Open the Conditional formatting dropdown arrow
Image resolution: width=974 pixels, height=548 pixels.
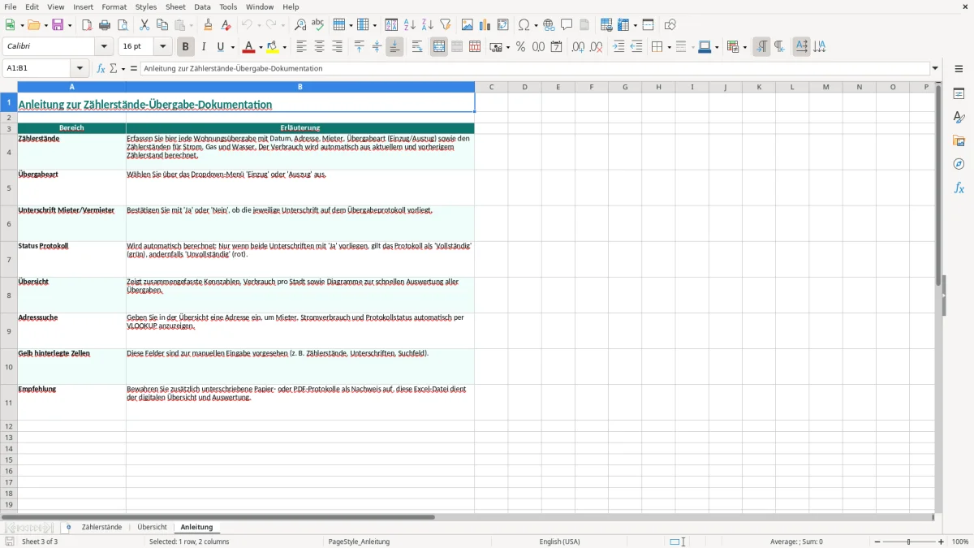(x=744, y=47)
